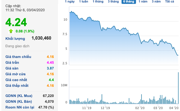
Task: Click the Giá sàn value 3.87
Action: tap(50, 68)
